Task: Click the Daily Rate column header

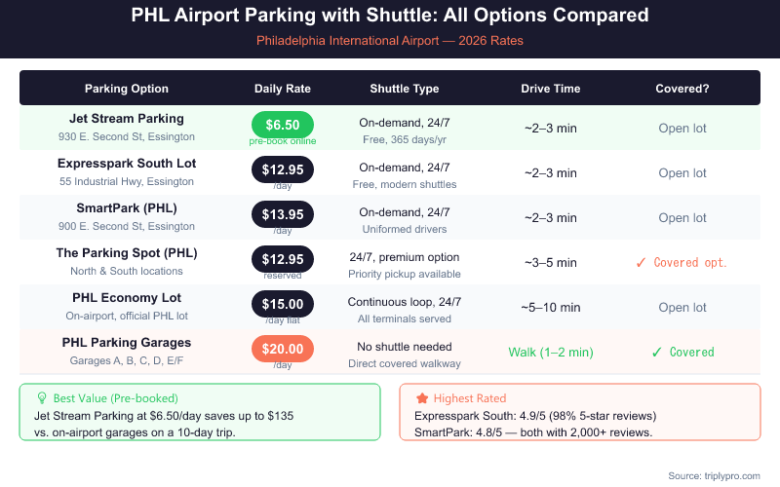Action: [x=283, y=89]
